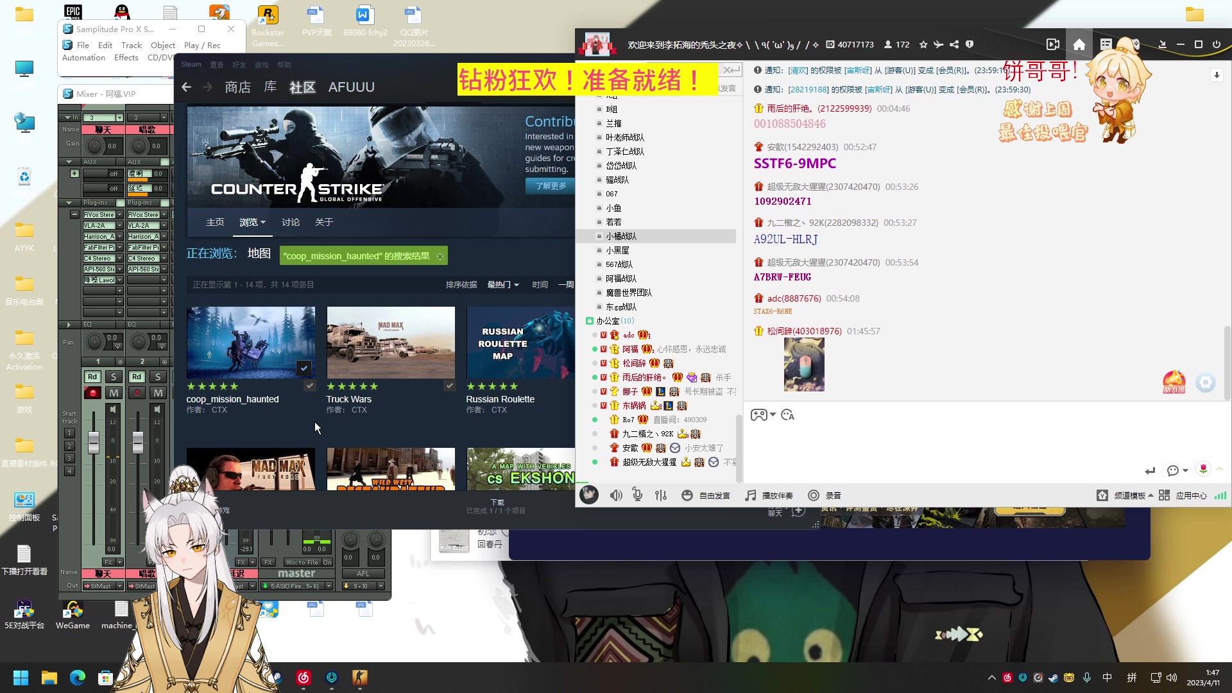The height and width of the screenshot is (693, 1232).
Task: Click 录音 record button in YY
Action: pyautogui.click(x=825, y=495)
